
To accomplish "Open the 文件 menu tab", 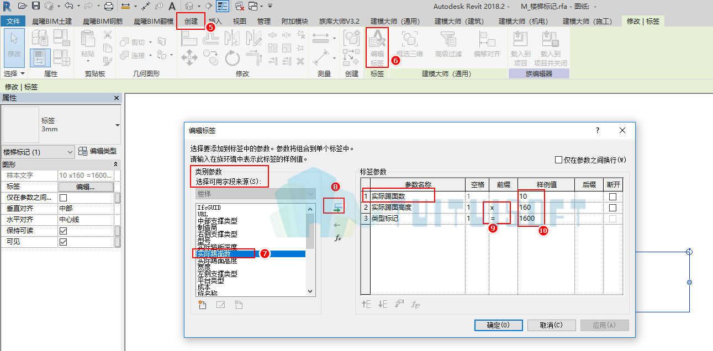I will pyautogui.click(x=13, y=22).
